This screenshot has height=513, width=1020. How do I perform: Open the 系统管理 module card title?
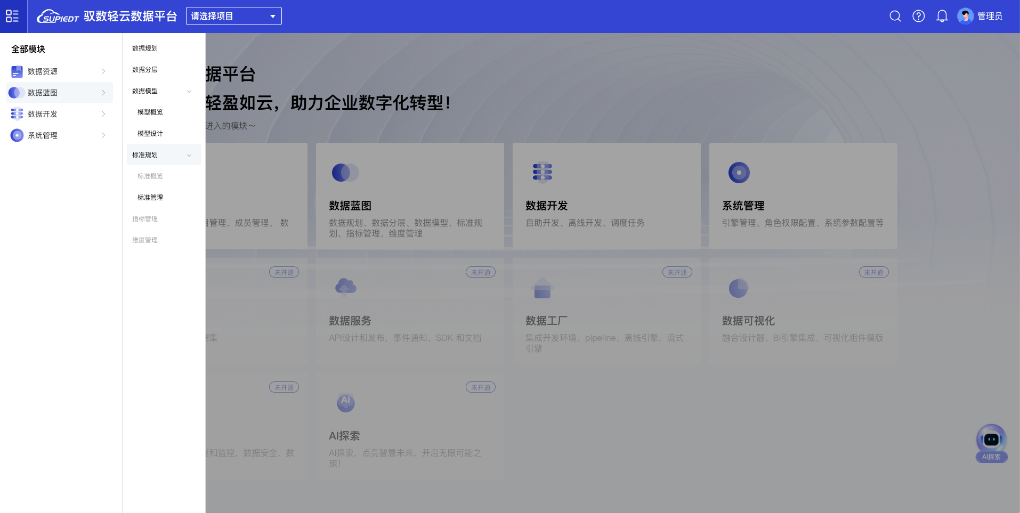(x=743, y=206)
